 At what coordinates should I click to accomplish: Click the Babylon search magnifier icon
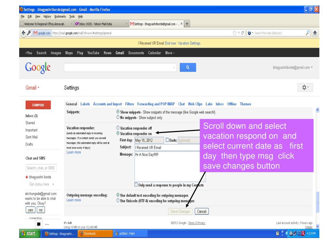[308, 33]
